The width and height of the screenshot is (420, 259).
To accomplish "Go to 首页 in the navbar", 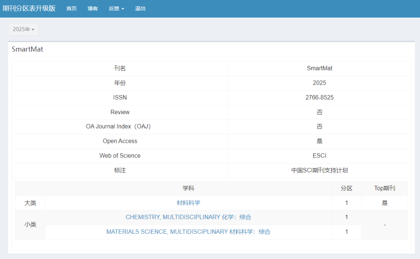I will point(72,9).
